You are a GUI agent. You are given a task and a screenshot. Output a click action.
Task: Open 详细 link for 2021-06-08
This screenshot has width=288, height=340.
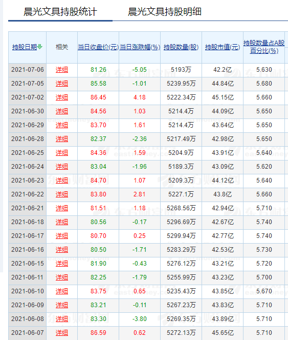(x=62, y=319)
